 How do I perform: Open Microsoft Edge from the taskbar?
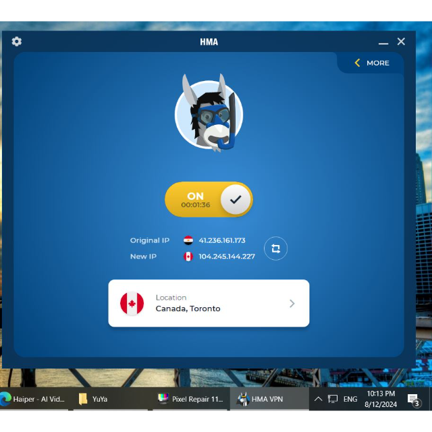point(6,399)
